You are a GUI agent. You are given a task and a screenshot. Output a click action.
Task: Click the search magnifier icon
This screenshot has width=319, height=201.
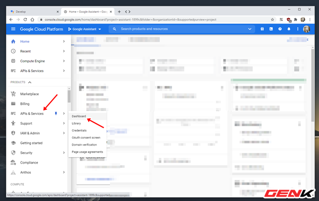115,29
